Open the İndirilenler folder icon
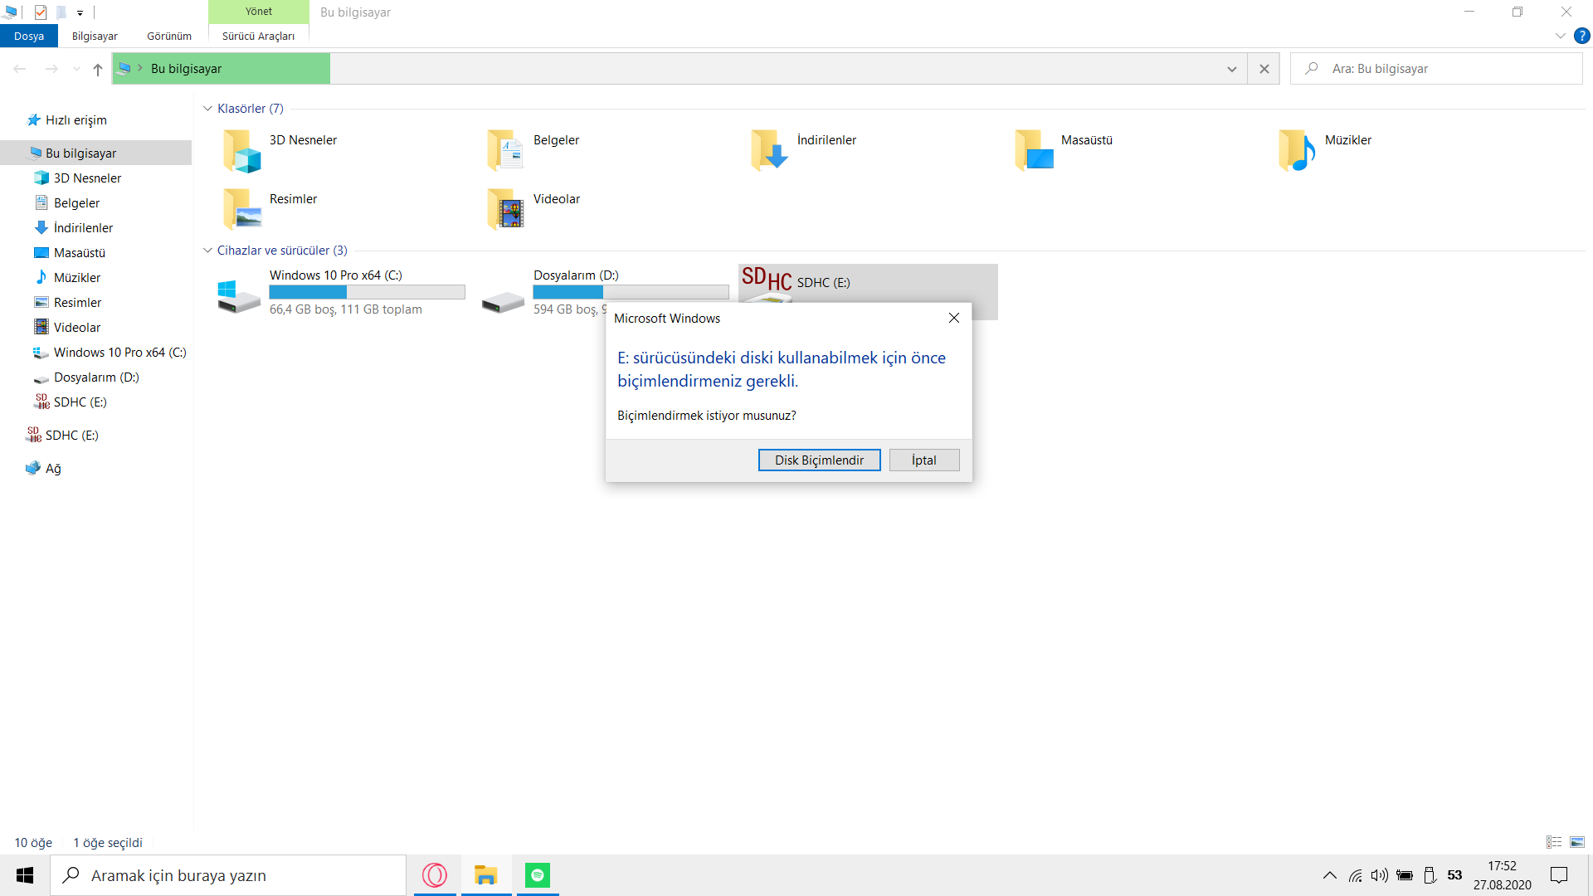This screenshot has width=1593, height=896. [x=769, y=151]
